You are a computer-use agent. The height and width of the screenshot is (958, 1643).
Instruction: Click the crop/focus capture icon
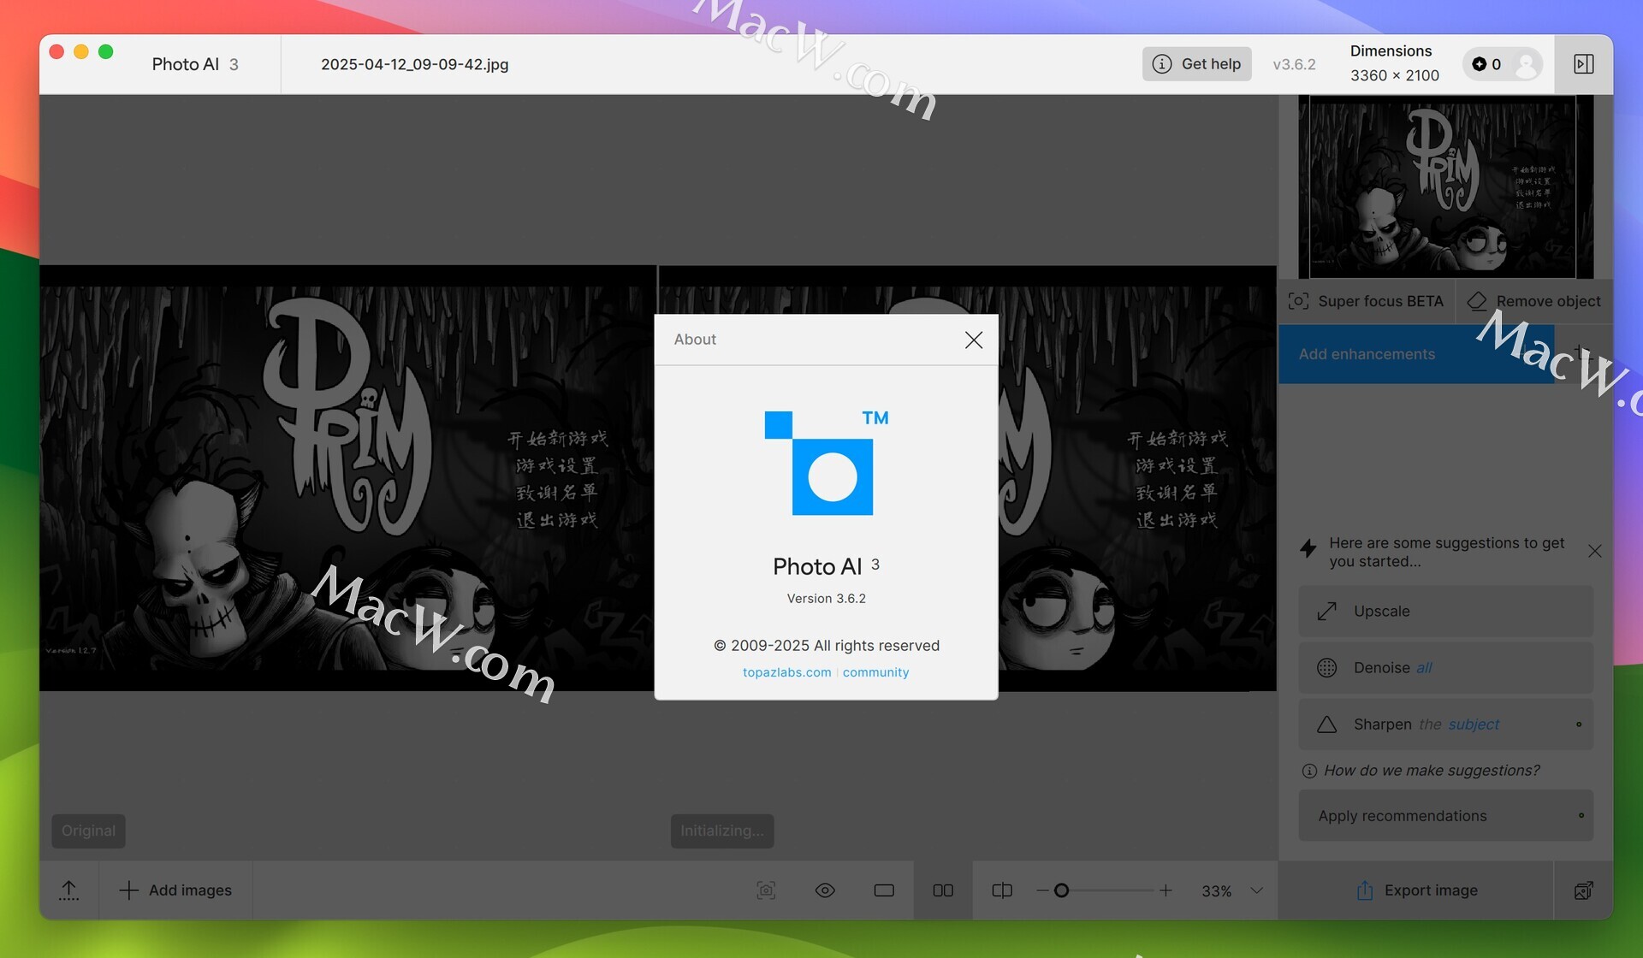pyautogui.click(x=766, y=890)
